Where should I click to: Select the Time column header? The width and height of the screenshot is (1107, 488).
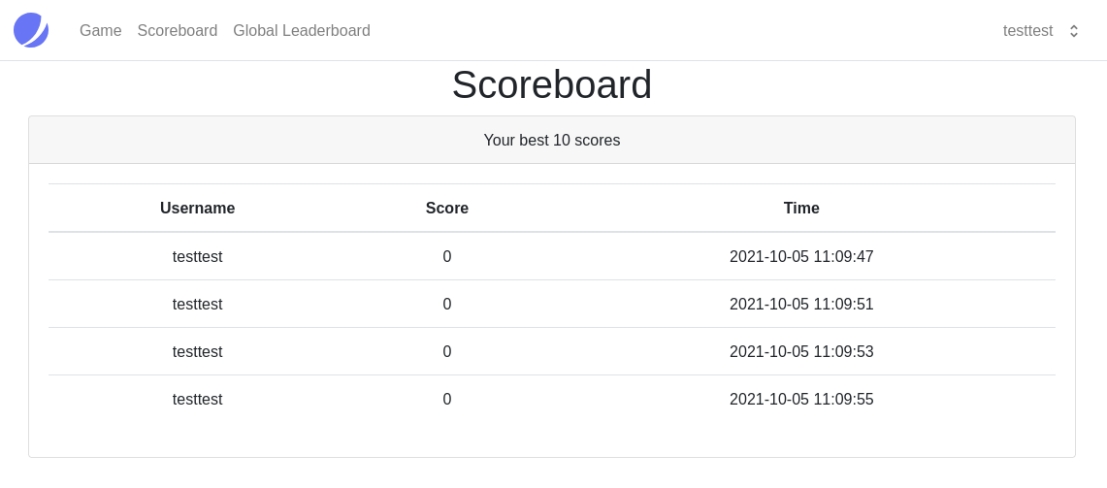(x=801, y=209)
